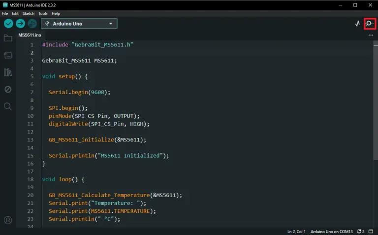Click the void setup() line
The width and height of the screenshot is (378, 235).
tap(65, 76)
